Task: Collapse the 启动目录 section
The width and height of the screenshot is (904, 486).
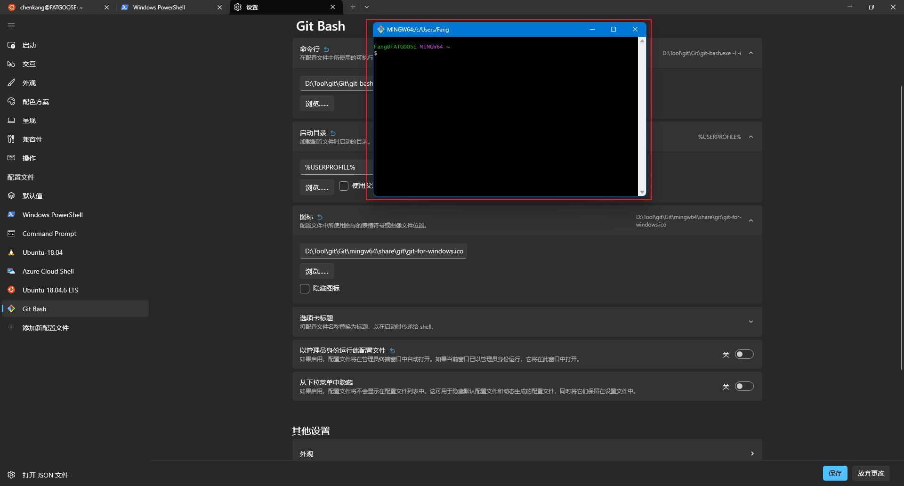Action: 751,137
